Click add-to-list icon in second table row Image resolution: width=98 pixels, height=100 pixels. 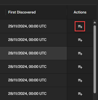[x=80, y=40]
